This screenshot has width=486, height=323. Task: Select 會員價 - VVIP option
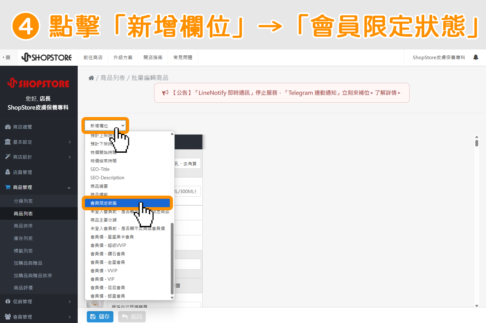(x=128, y=271)
